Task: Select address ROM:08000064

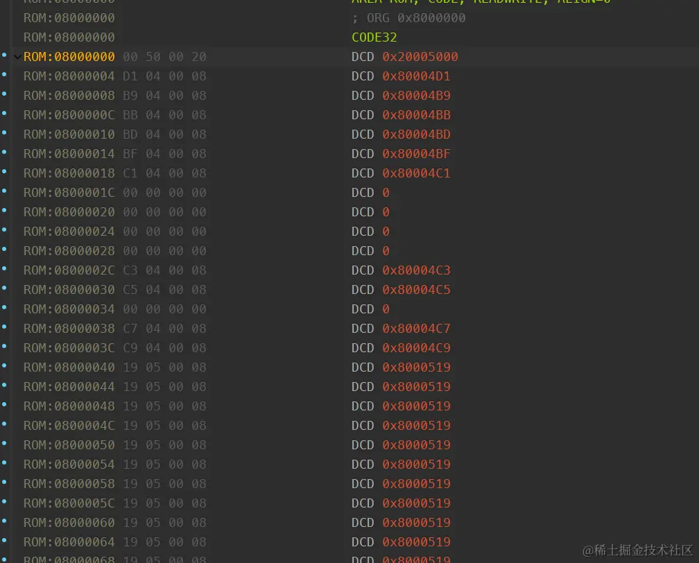Action: (69, 542)
